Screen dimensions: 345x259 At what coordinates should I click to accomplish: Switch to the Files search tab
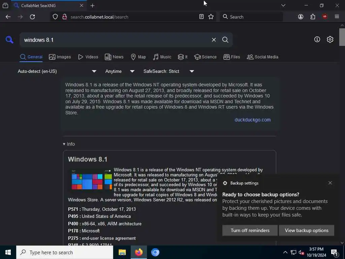(232, 57)
